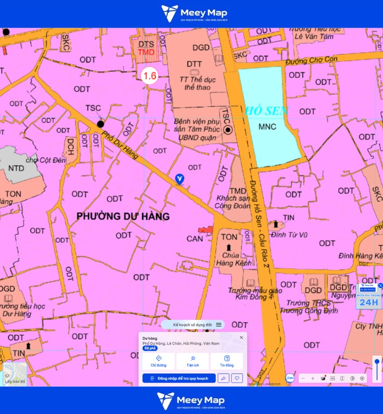Open the Zalo chat button
This screenshot has width=383, height=414.
[x=290, y=378]
